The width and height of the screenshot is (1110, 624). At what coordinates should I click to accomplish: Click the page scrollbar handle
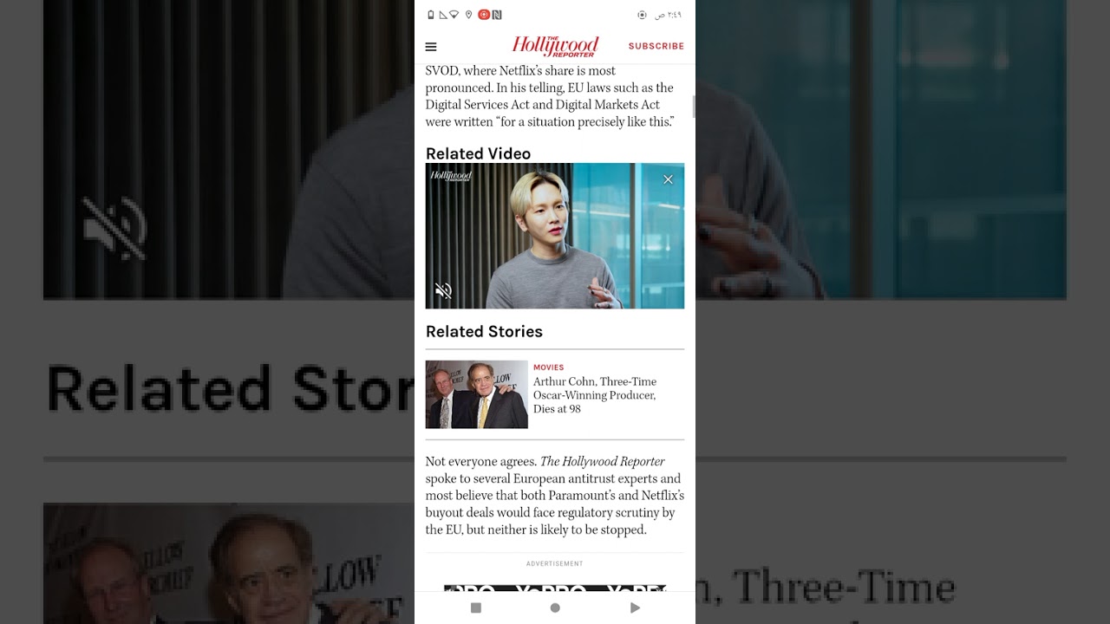[x=693, y=107]
